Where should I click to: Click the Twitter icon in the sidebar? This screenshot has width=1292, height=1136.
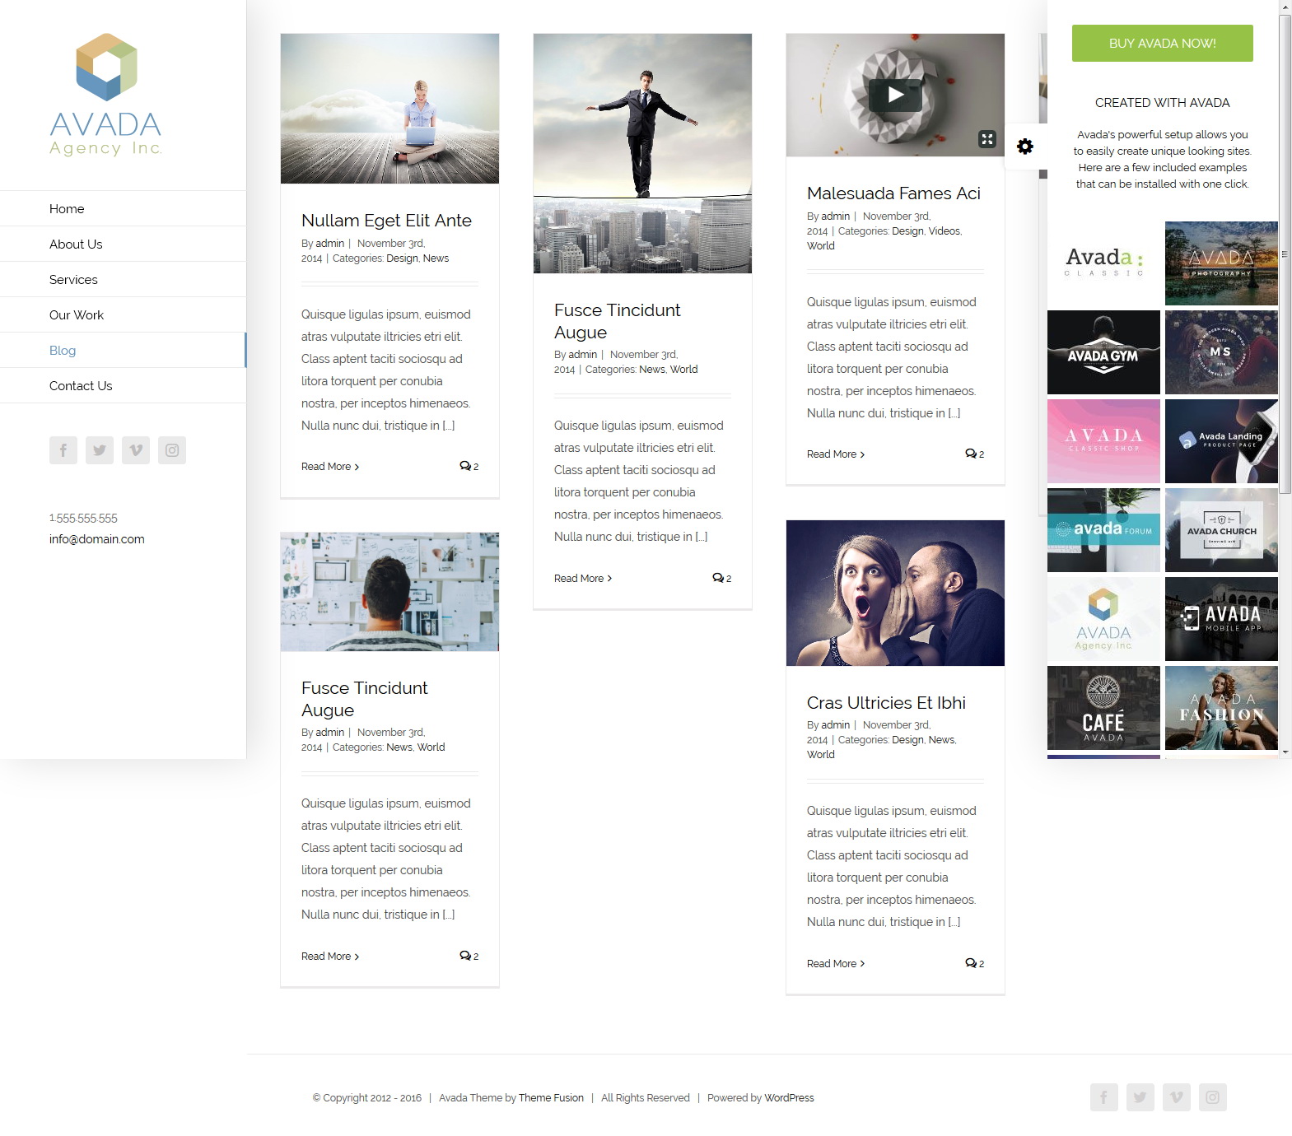click(100, 450)
